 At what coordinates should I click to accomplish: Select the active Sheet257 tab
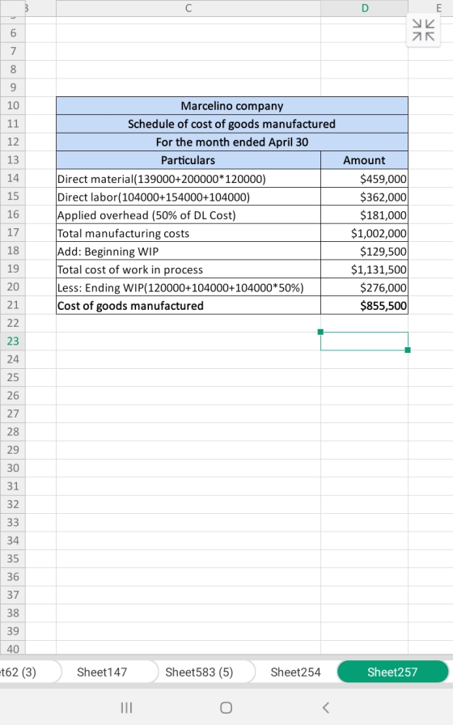pyautogui.click(x=392, y=672)
